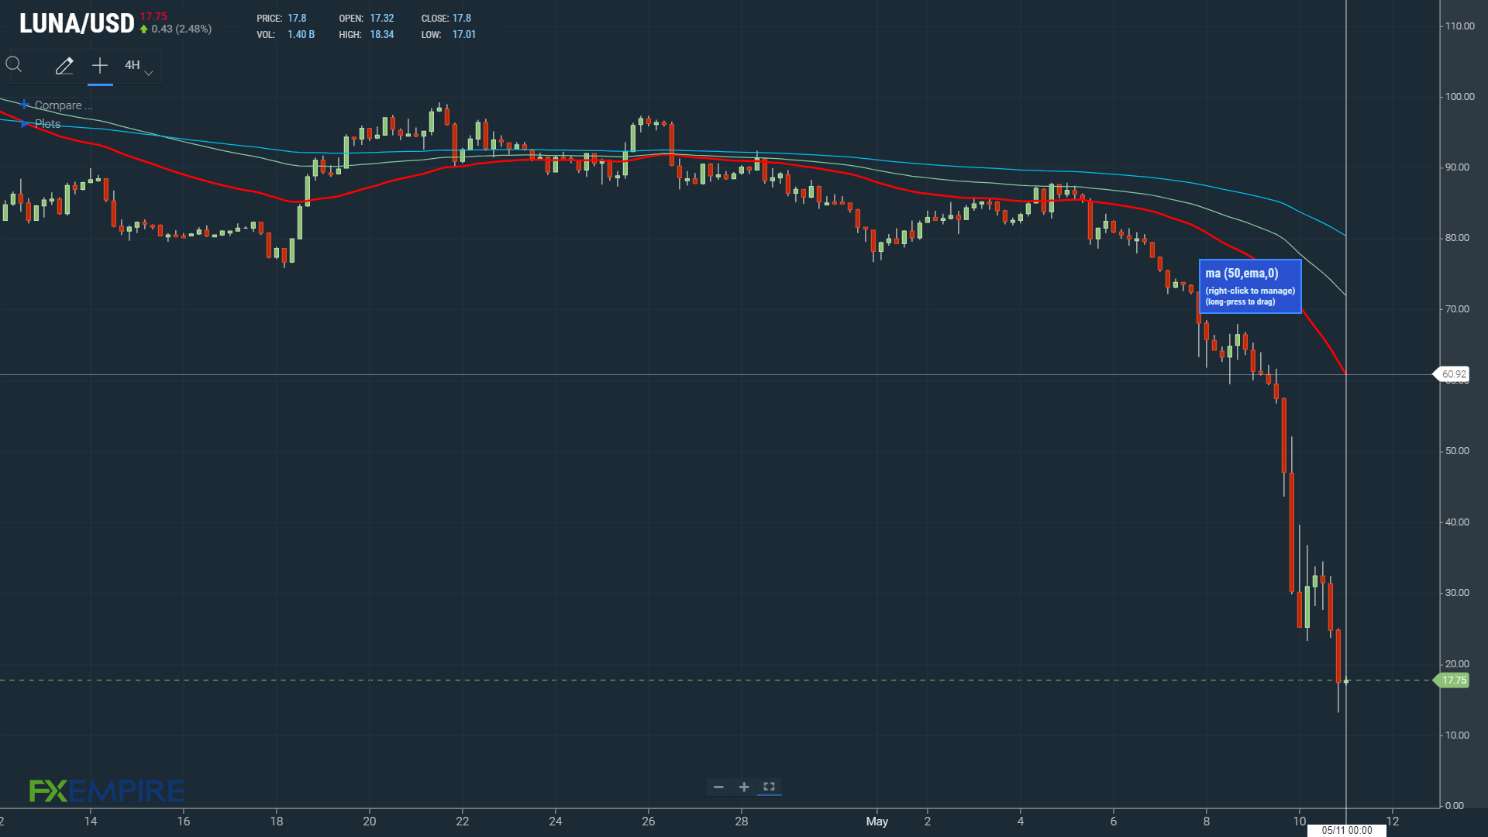This screenshot has height=837, width=1488.
Task: Open the 4H timeframe dropdown
Action: pyautogui.click(x=139, y=66)
